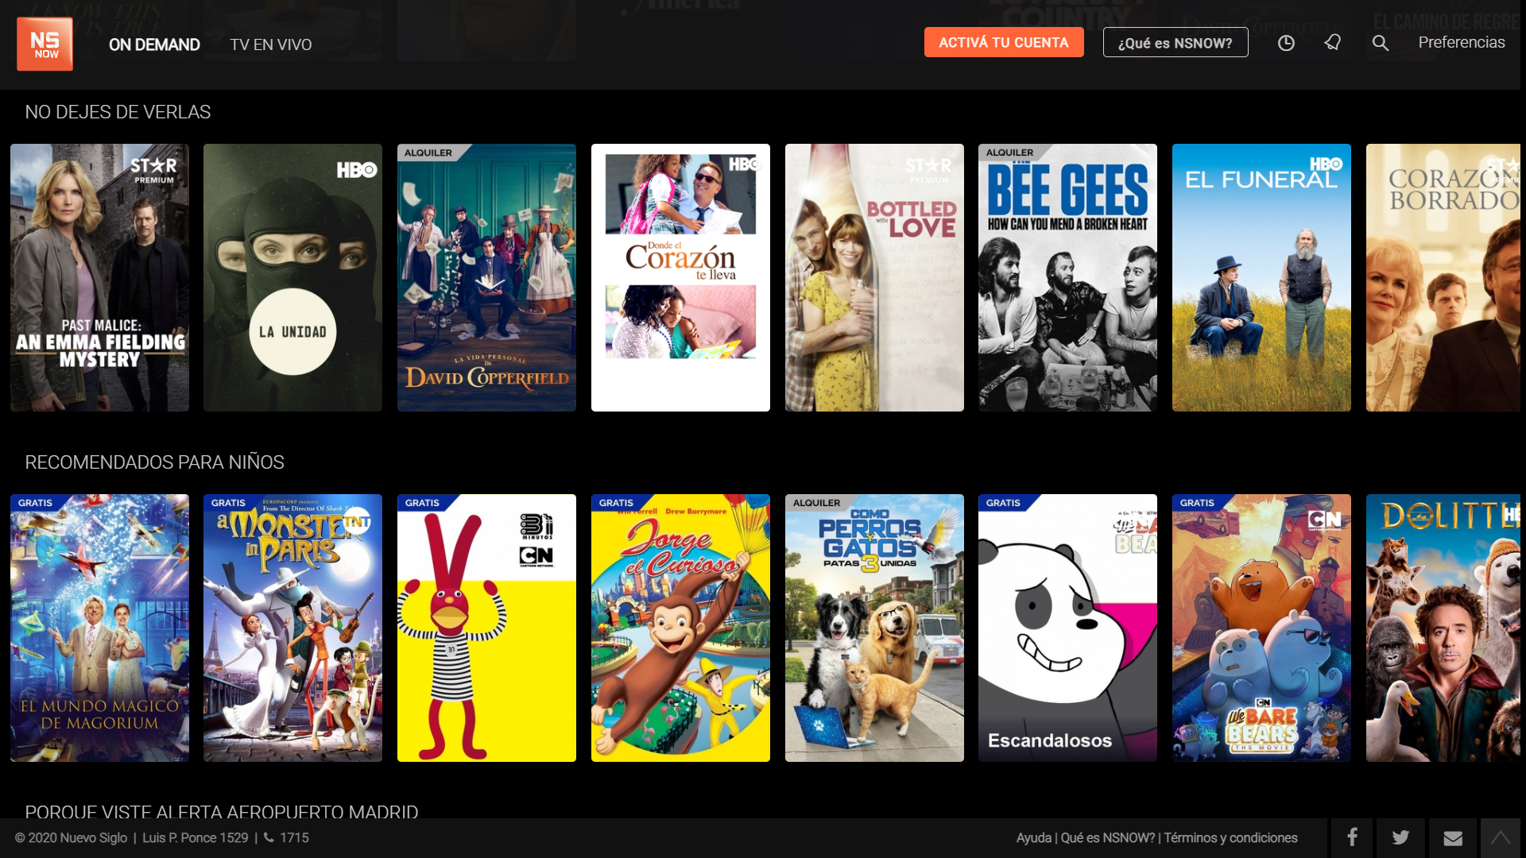Open Past Malice: An Emma Fielding Mystery poster
Image resolution: width=1526 pixels, height=858 pixels.
click(x=99, y=277)
